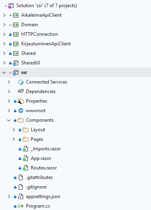Click the KirjautuminenApiClient C# project icon
The image size is (151, 210).
(16, 44)
